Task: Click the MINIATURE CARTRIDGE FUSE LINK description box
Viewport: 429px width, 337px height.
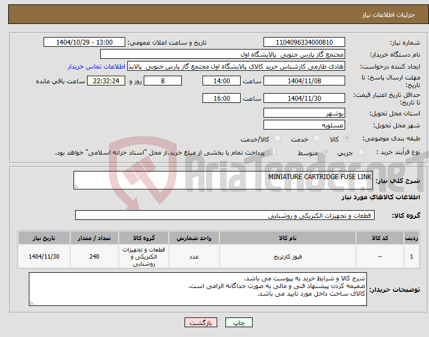Action: click(x=223, y=180)
